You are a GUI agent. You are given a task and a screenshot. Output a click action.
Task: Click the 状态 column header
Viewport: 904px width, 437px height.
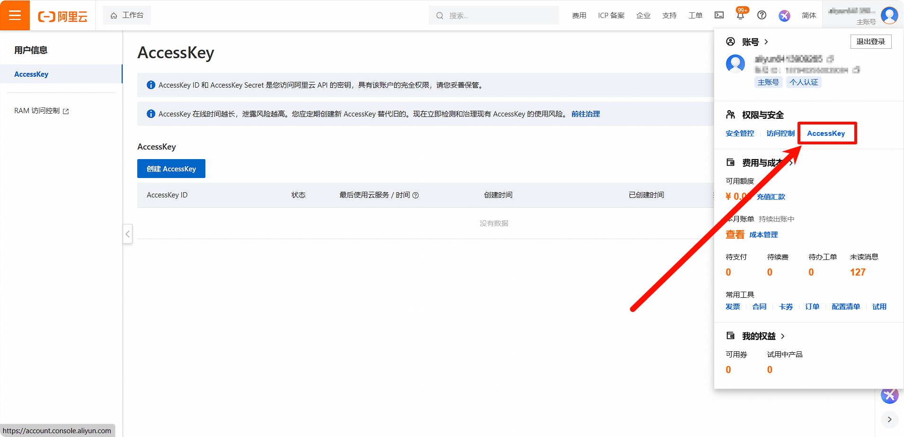[298, 195]
